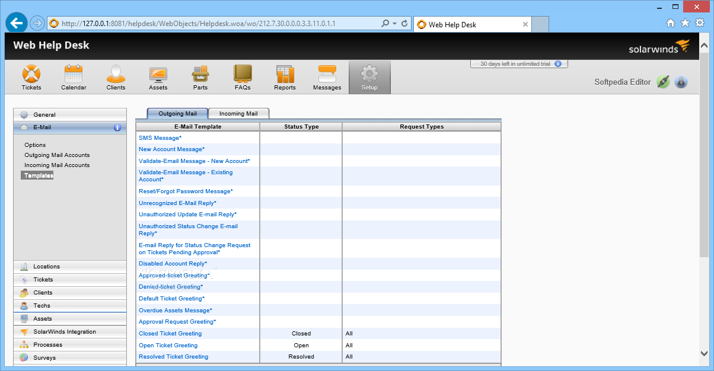The height and width of the screenshot is (371, 714).
Task: Select Incoming Mail Accounts in sidebar
Action: click(x=57, y=165)
